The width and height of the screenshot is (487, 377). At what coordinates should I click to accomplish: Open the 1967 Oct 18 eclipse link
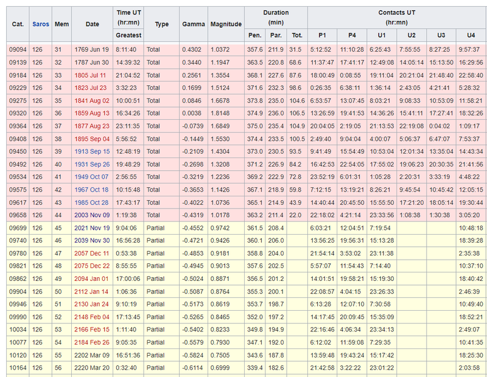pyautogui.click(x=91, y=190)
